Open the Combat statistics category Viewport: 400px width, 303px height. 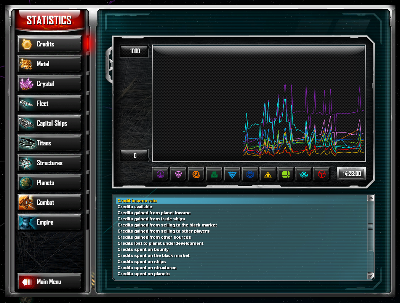point(50,203)
